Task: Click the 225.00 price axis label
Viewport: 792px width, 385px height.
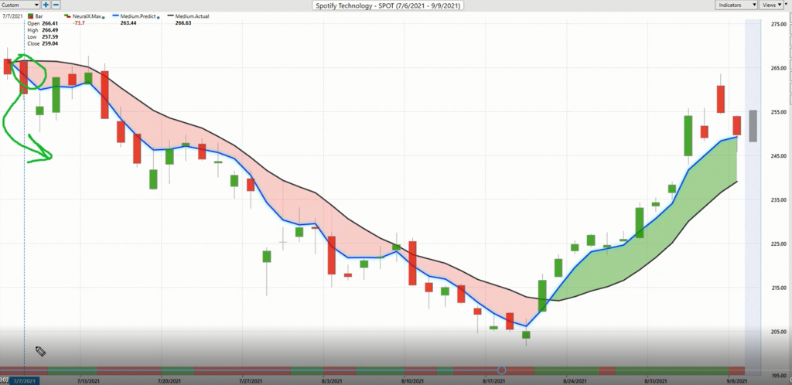Action: 778,244
